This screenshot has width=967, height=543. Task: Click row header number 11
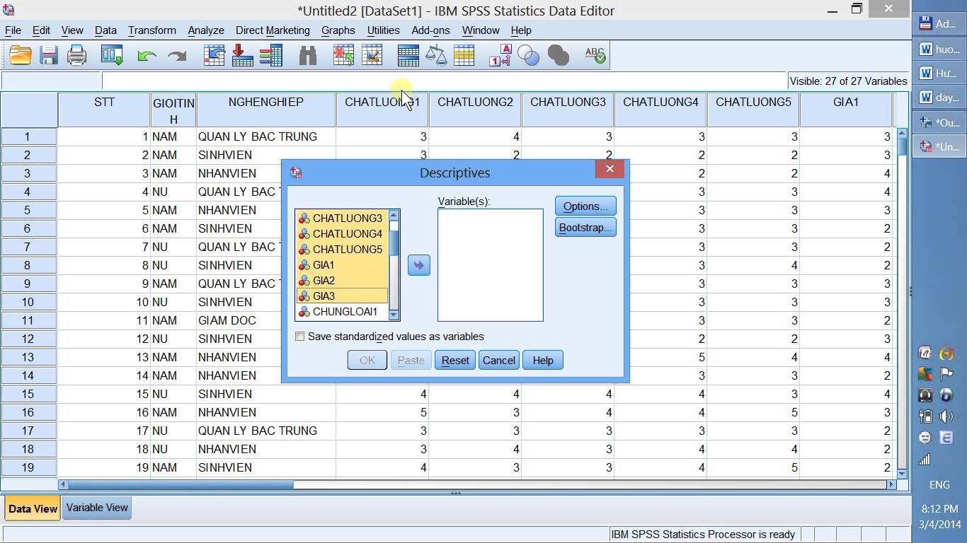[28, 320]
